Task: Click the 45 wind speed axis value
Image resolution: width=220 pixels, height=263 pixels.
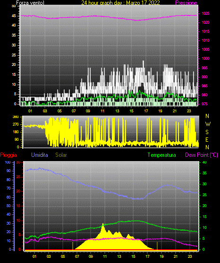Action: pyautogui.click(x=14, y=16)
